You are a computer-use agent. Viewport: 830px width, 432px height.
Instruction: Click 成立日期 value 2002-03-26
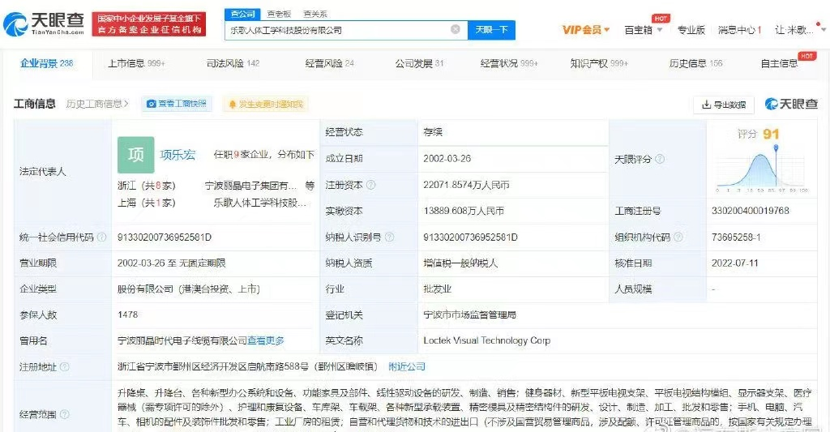447,158
